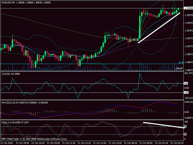Screen dimensions: 193x145
Task: Click the stochastic 30 level marker
Action: click(x=185, y=134)
